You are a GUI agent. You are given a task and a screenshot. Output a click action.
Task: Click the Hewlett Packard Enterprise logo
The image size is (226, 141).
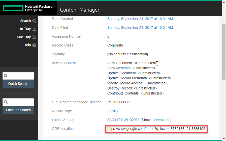[28, 8]
